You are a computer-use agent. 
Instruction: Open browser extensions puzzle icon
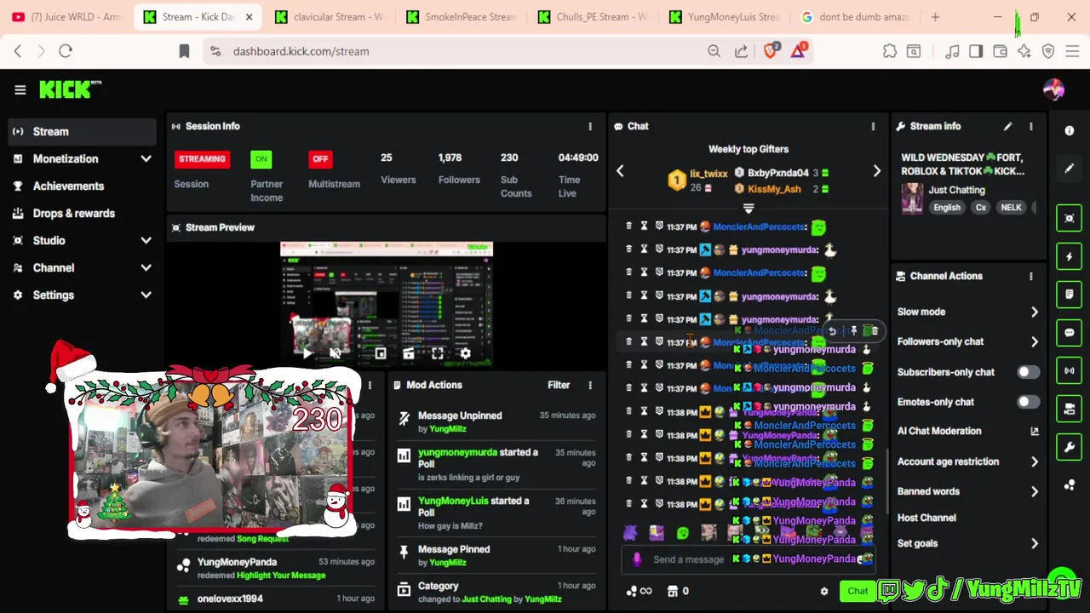pos(890,51)
